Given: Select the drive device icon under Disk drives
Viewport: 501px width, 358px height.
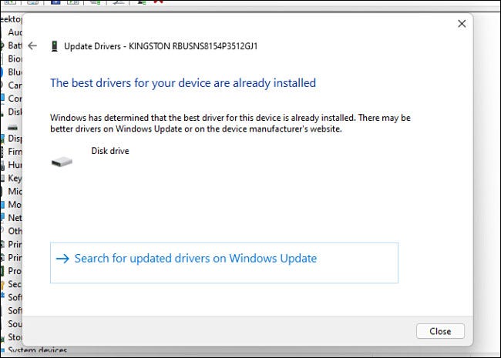Looking at the screenshot, I should (x=13, y=128).
